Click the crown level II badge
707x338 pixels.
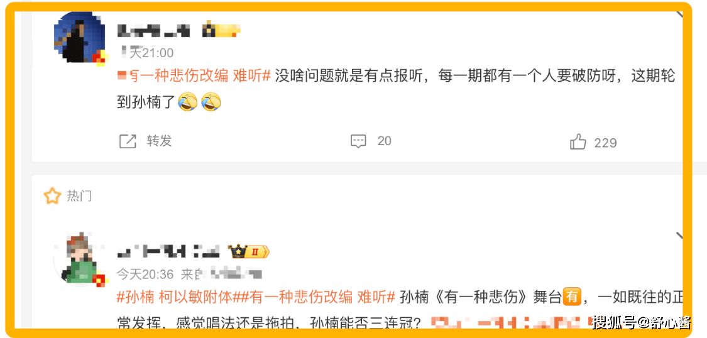[x=248, y=252]
